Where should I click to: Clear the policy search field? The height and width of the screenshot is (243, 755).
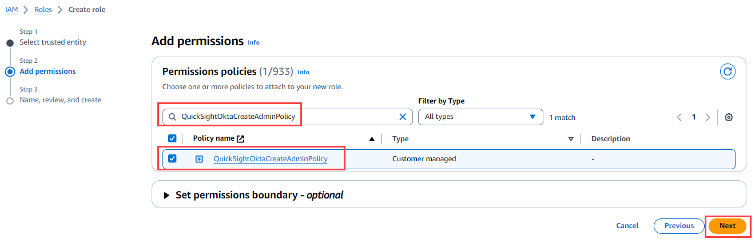pos(402,117)
